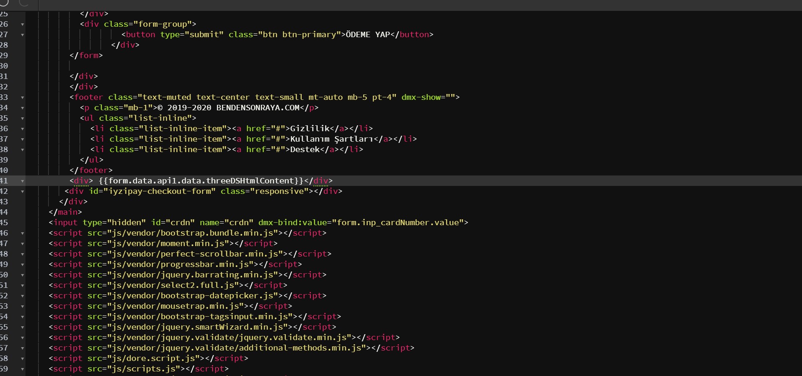
Task: Click the Destek link text on line 38
Action: tap(305, 150)
